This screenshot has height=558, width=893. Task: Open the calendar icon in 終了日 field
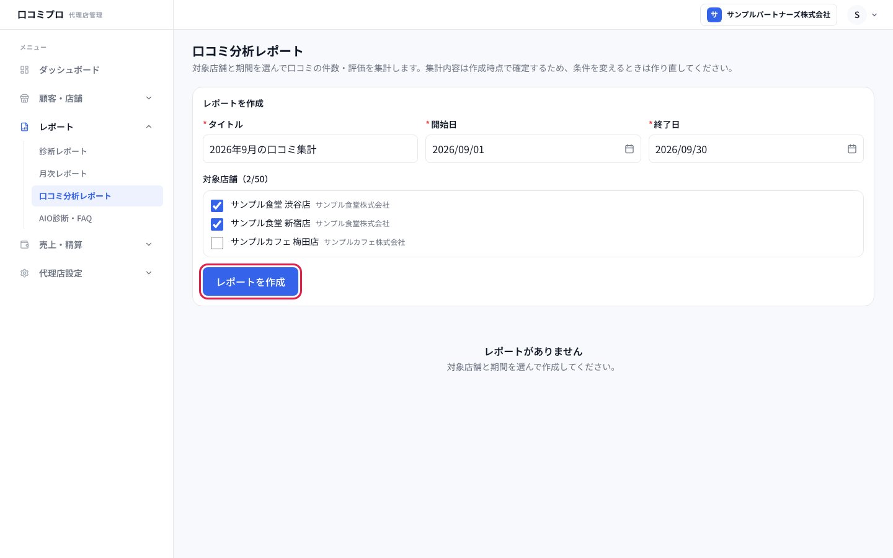pyautogui.click(x=852, y=149)
